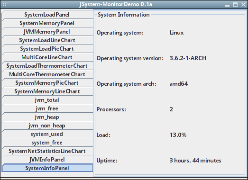Show the system_used tab
Screen dimensions: 248x180
tap(47, 134)
